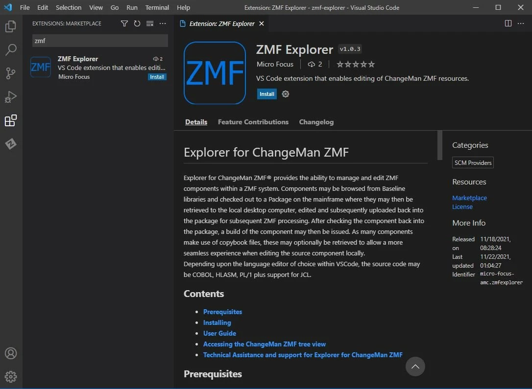This screenshot has width=532, height=389.
Task: Open the Go menu
Action: (115, 7)
